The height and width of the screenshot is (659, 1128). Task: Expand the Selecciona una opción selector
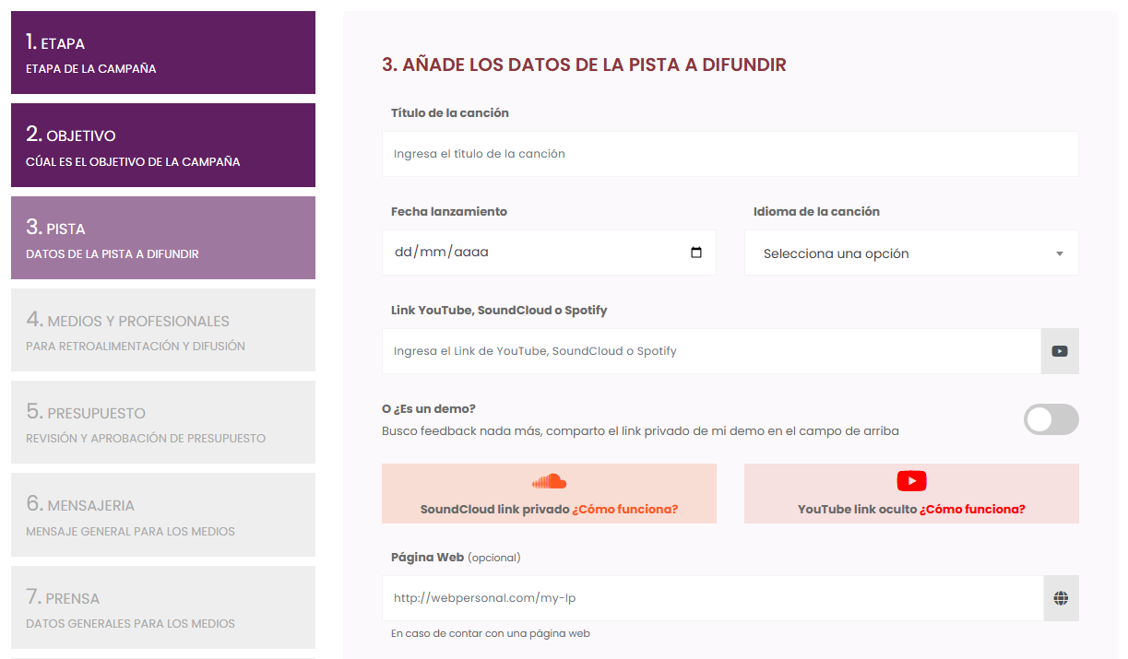(910, 253)
